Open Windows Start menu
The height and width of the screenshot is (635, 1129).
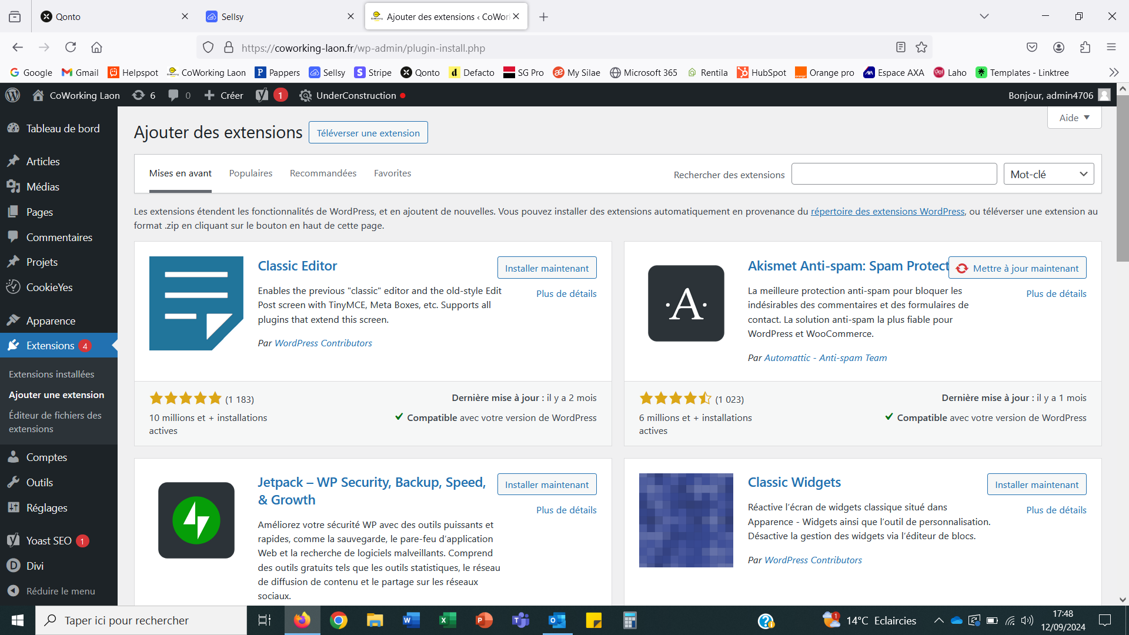pyautogui.click(x=18, y=620)
